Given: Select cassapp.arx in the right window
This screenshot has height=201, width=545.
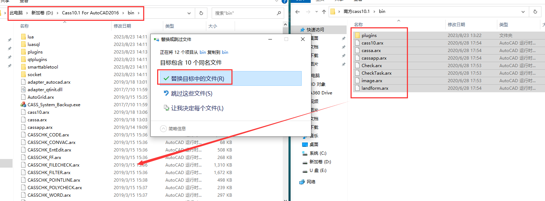Looking at the screenshot, I should point(374,58).
